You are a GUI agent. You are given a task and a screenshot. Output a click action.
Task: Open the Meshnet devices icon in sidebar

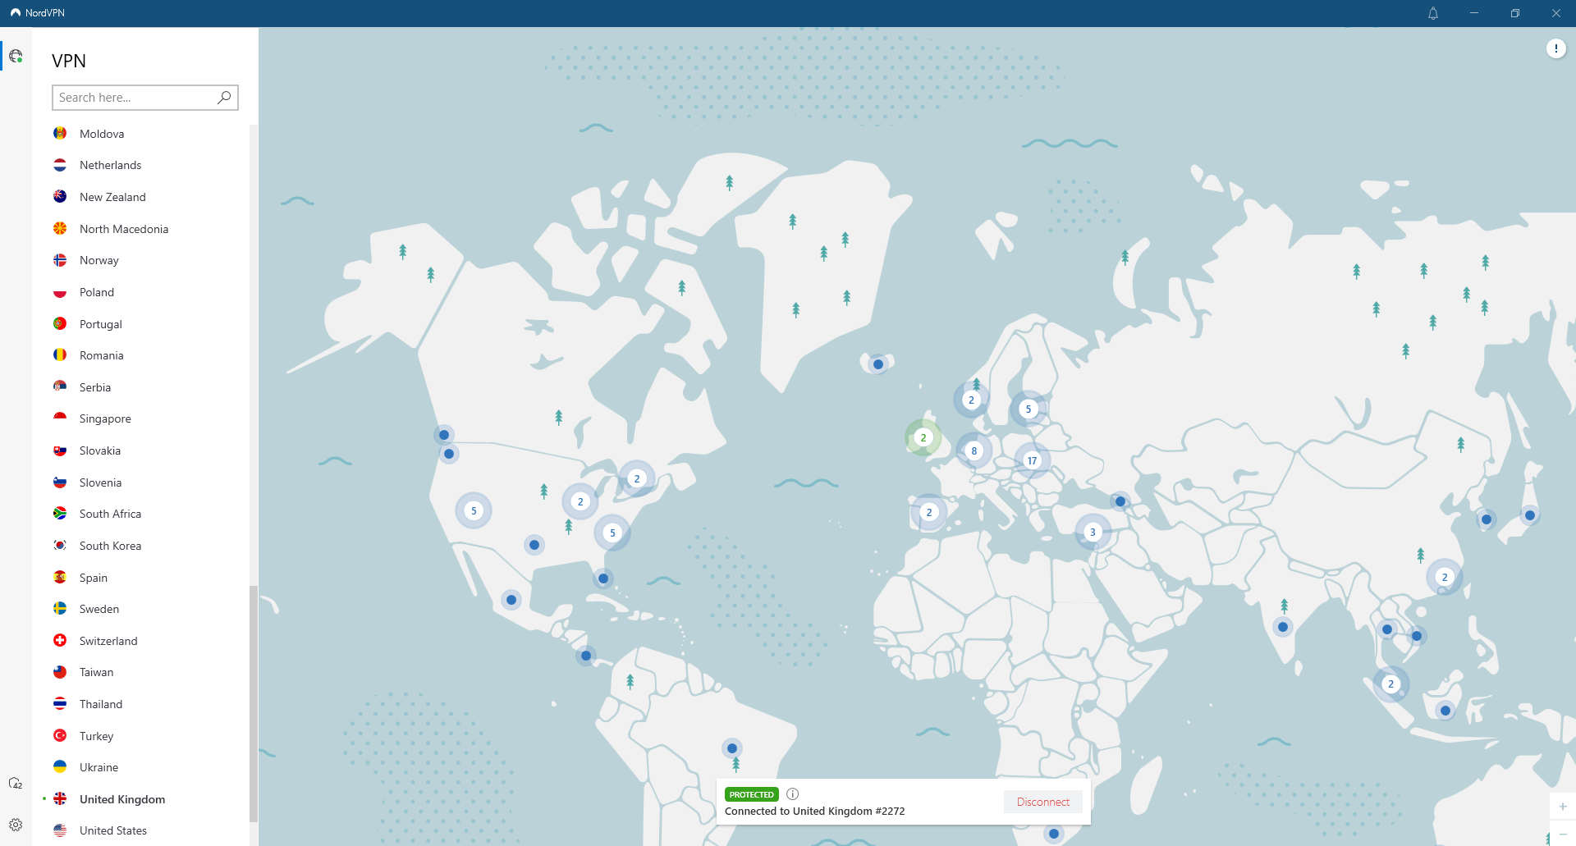(16, 784)
